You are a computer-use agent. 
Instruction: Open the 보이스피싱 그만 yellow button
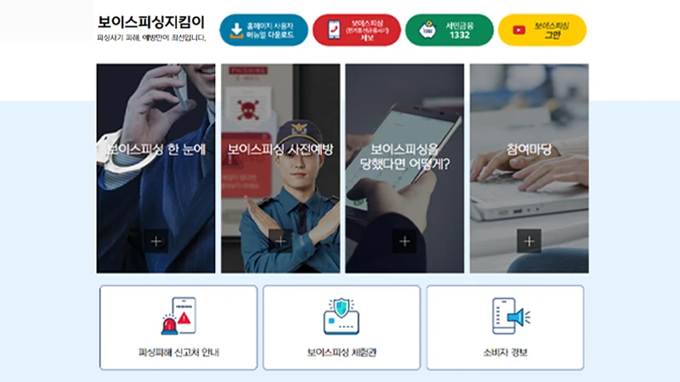[x=542, y=30]
